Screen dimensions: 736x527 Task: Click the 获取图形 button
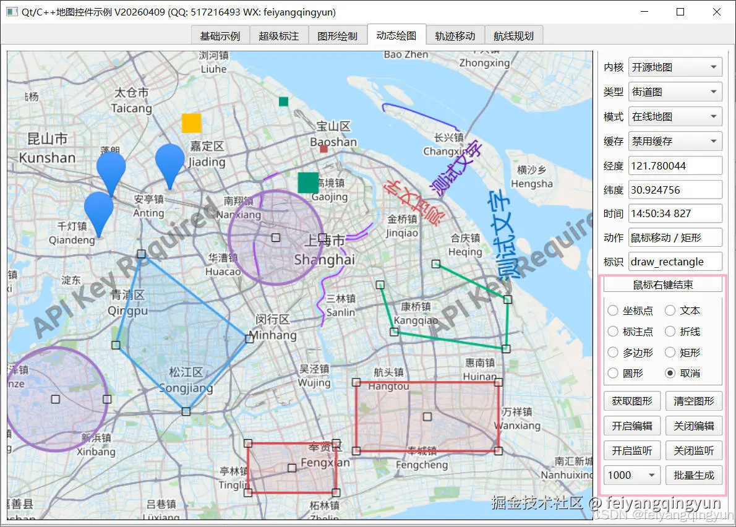point(632,401)
